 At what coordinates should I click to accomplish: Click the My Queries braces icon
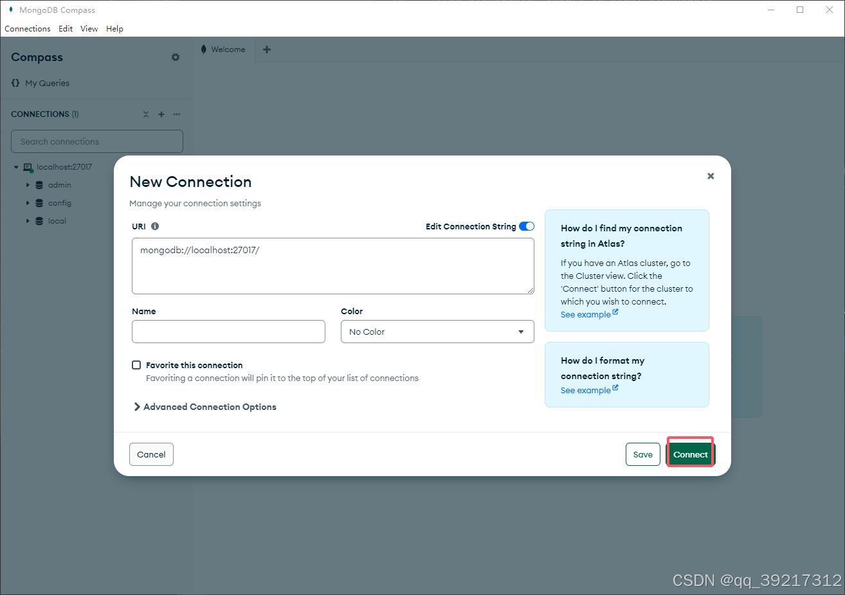(x=15, y=83)
